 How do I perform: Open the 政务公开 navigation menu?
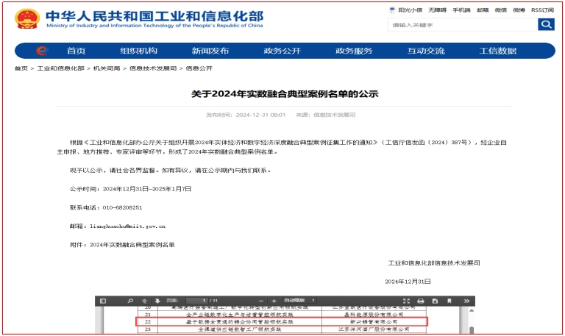[282, 51]
